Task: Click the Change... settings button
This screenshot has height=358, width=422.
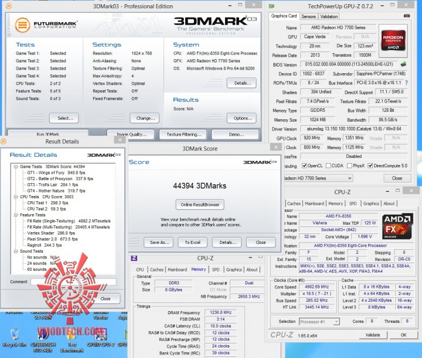Action: (145, 118)
